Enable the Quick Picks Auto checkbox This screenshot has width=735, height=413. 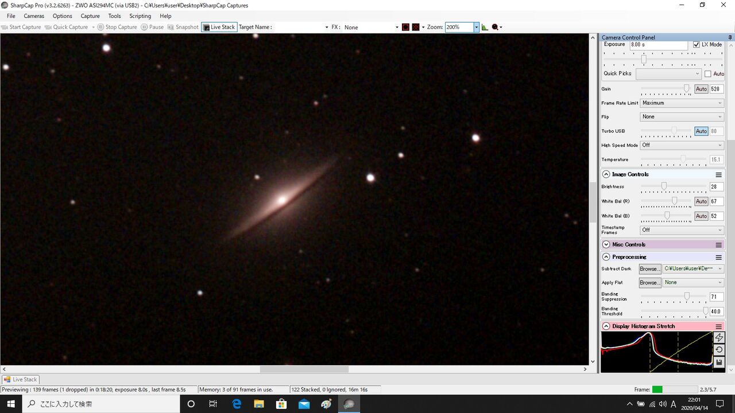[707, 74]
